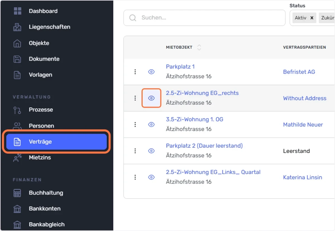Sort table by Mietobjekt column arrows
The height and width of the screenshot is (231, 335).
(199, 47)
